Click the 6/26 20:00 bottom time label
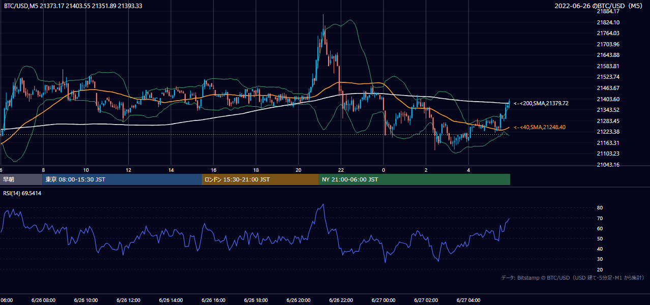The height and width of the screenshot is (305, 650). 299,300
